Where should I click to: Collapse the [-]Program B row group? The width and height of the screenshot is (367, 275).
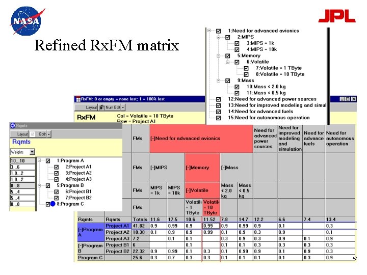(91, 248)
